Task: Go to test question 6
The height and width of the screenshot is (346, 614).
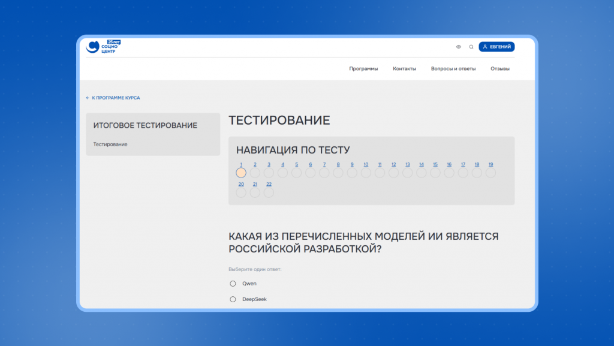Action: click(x=311, y=164)
